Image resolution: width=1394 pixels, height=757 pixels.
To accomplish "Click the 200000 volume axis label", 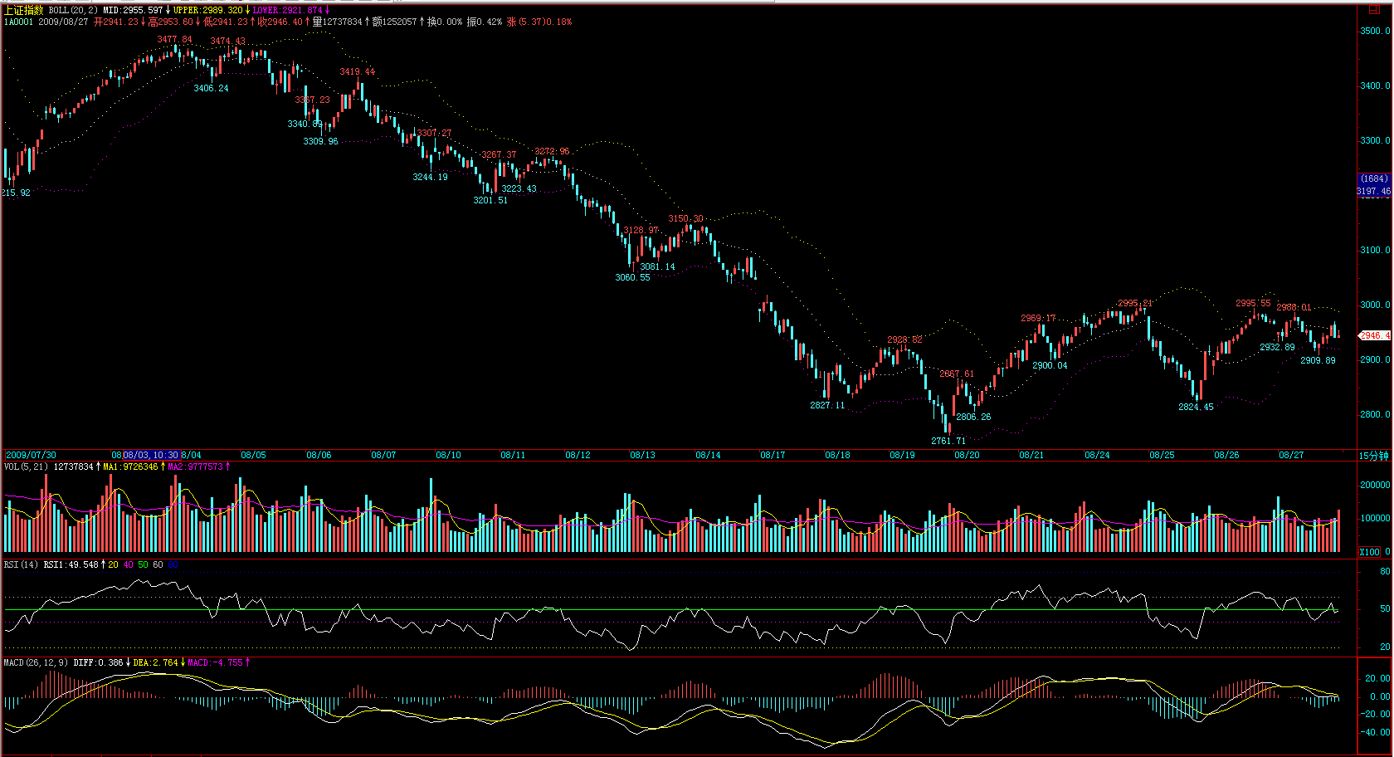I will pos(1375,485).
